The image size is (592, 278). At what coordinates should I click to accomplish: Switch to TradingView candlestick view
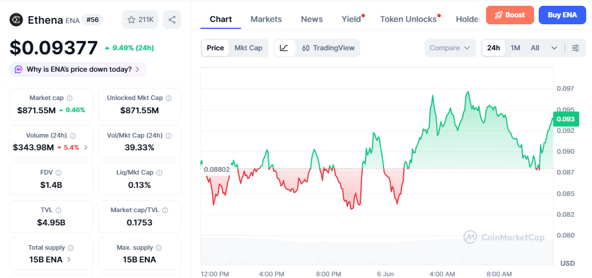[x=328, y=48]
